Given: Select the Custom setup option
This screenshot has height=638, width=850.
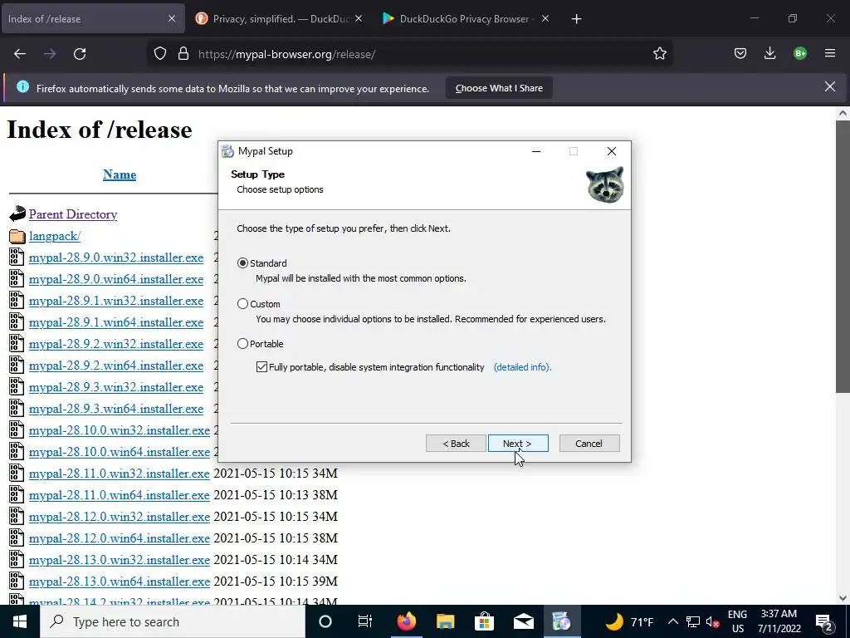Looking at the screenshot, I should (243, 304).
